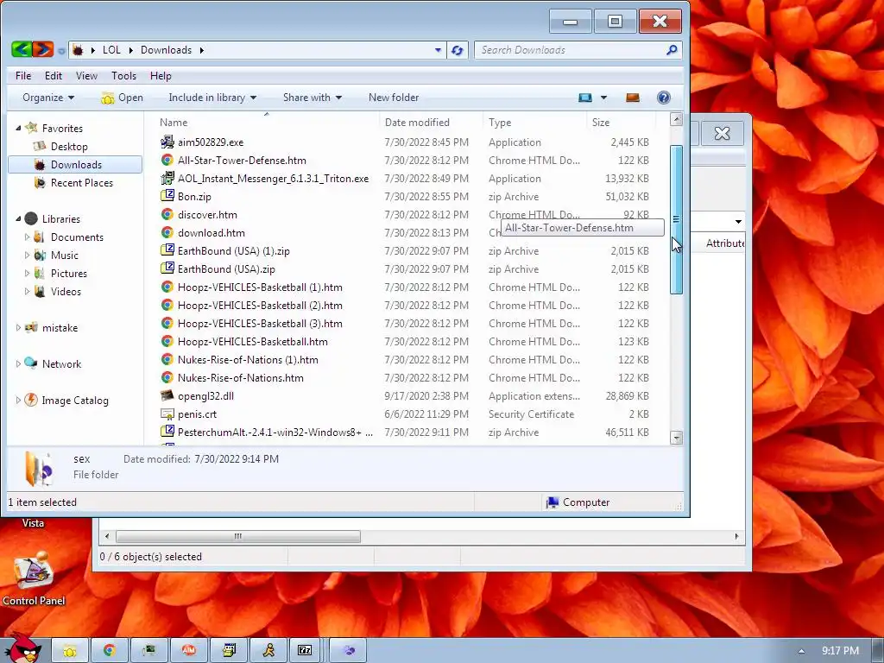Open the views options dropdown arrow
The image size is (884, 663).
click(603, 98)
